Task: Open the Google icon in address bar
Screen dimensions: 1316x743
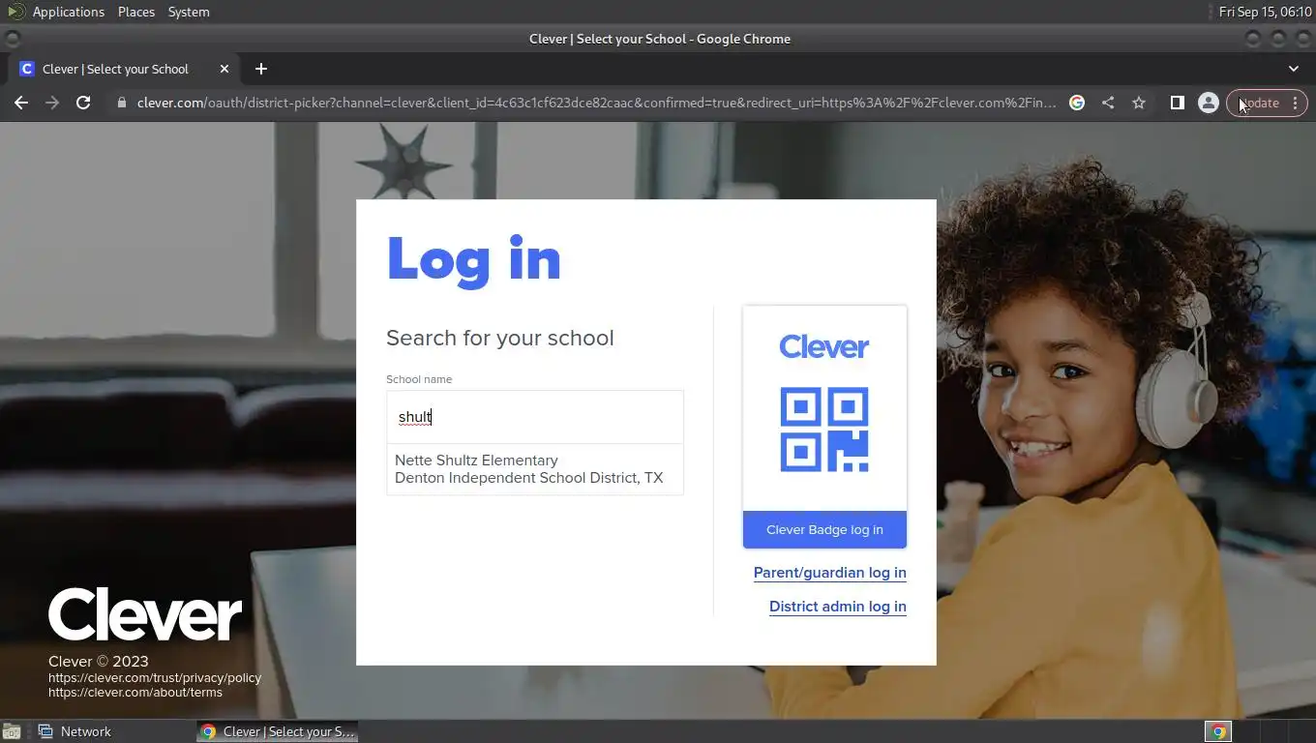Action: point(1077,103)
